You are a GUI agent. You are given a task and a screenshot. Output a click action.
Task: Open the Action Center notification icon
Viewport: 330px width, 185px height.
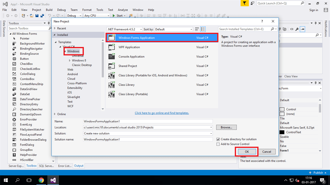[x=322, y=180]
